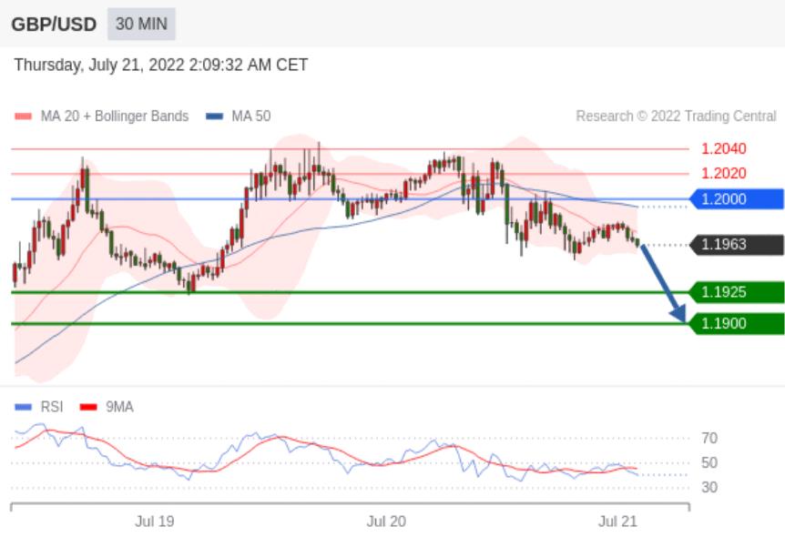Screen dimensions: 785x537
Task: Click the Jul 19 date axis label
Action: [155, 522]
